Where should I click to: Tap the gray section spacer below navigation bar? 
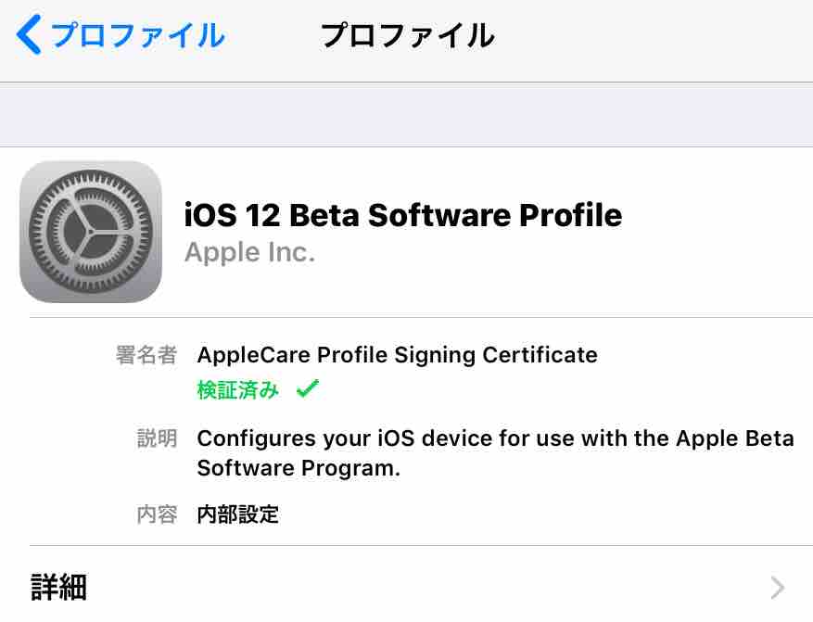tap(406, 114)
